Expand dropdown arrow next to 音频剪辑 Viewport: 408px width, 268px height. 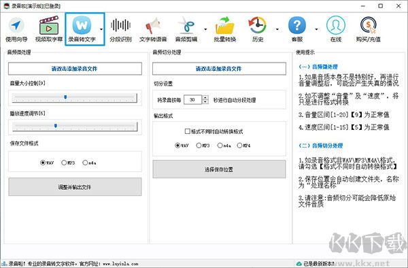[205, 29]
